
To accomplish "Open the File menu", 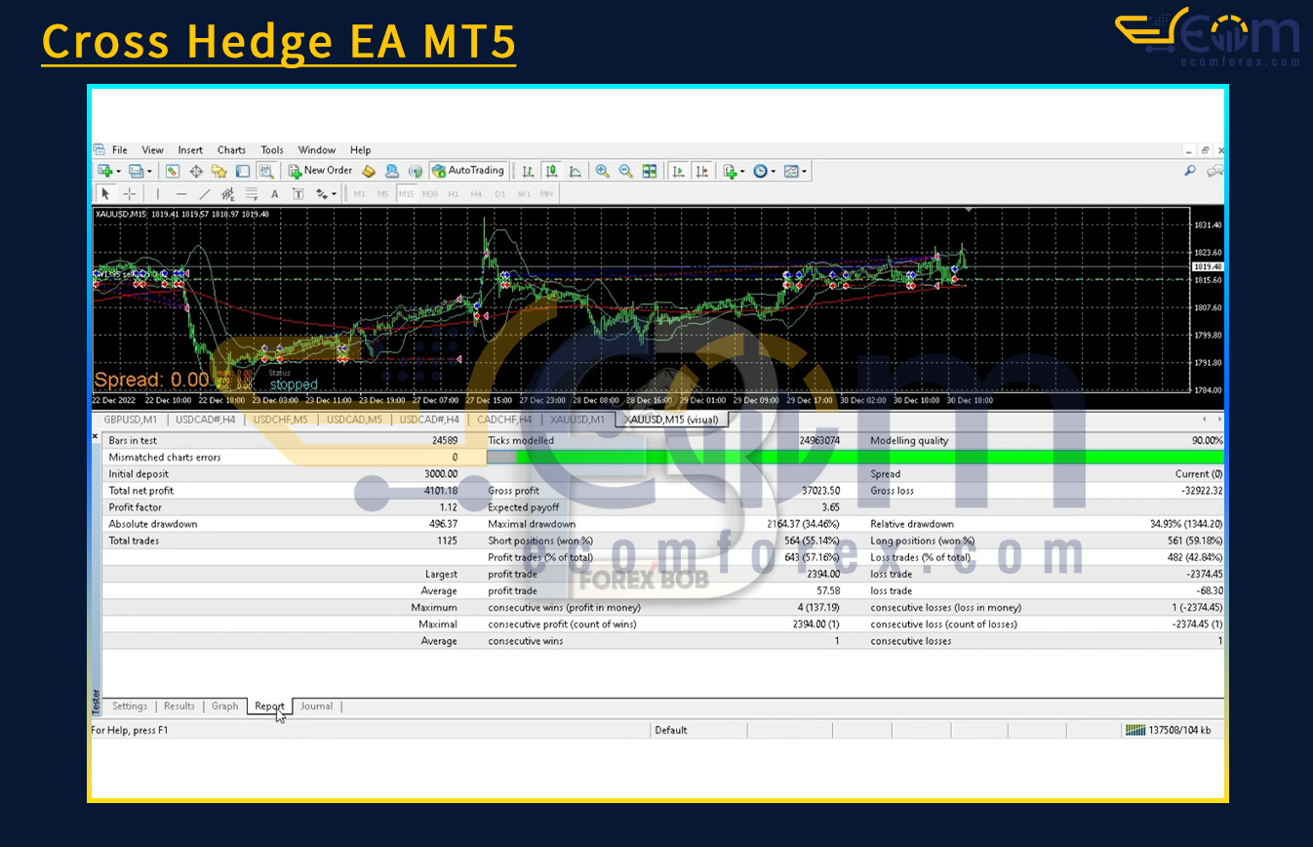I will (120, 150).
